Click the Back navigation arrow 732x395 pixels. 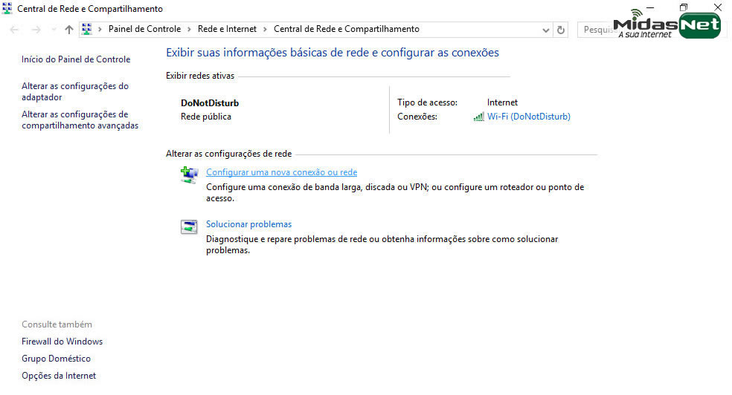click(15, 30)
